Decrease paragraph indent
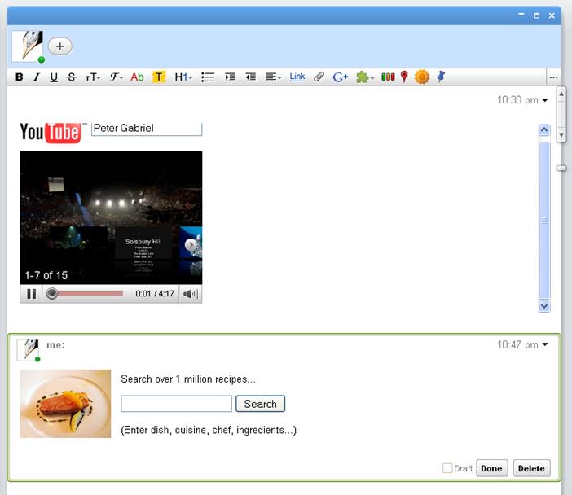 (250, 77)
